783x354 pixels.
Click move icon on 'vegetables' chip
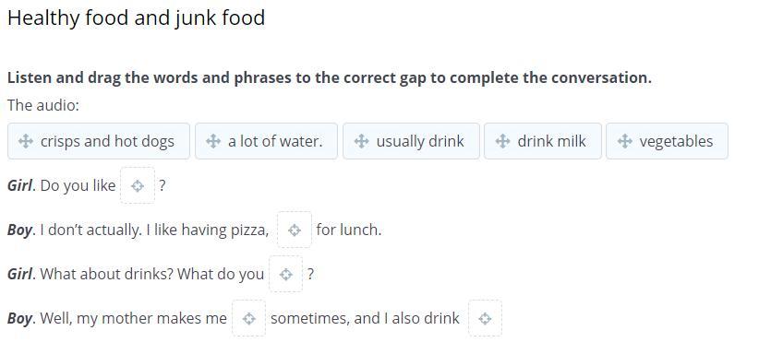624,142
